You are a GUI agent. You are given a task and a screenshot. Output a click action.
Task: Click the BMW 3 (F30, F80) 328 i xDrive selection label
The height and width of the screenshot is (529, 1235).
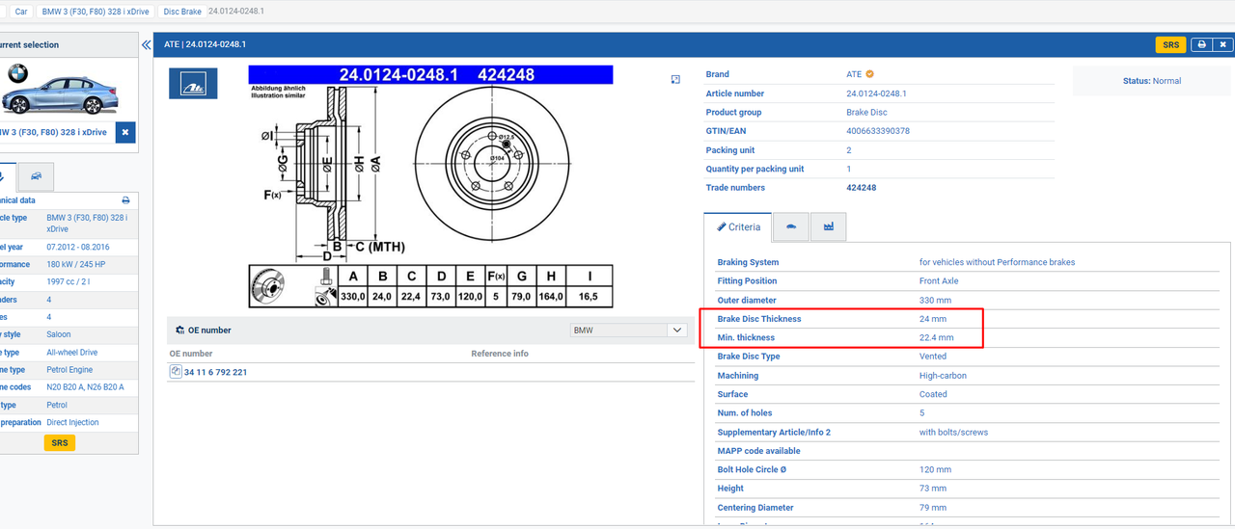[x=53, y=132]
